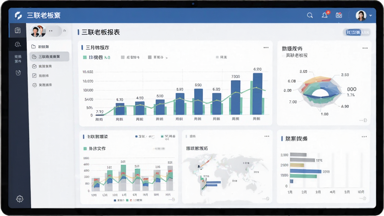Click the 4.50 bar value label

140,98
